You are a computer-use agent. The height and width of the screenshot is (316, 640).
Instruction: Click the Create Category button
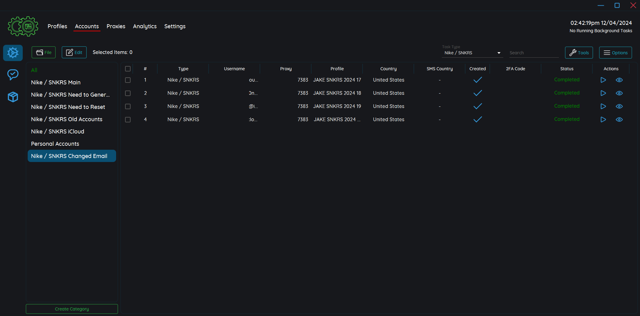pyautogui.click(x=72, y=309)
